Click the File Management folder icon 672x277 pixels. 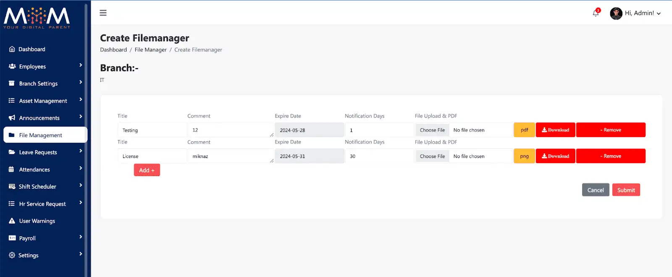tap(12, 135)
